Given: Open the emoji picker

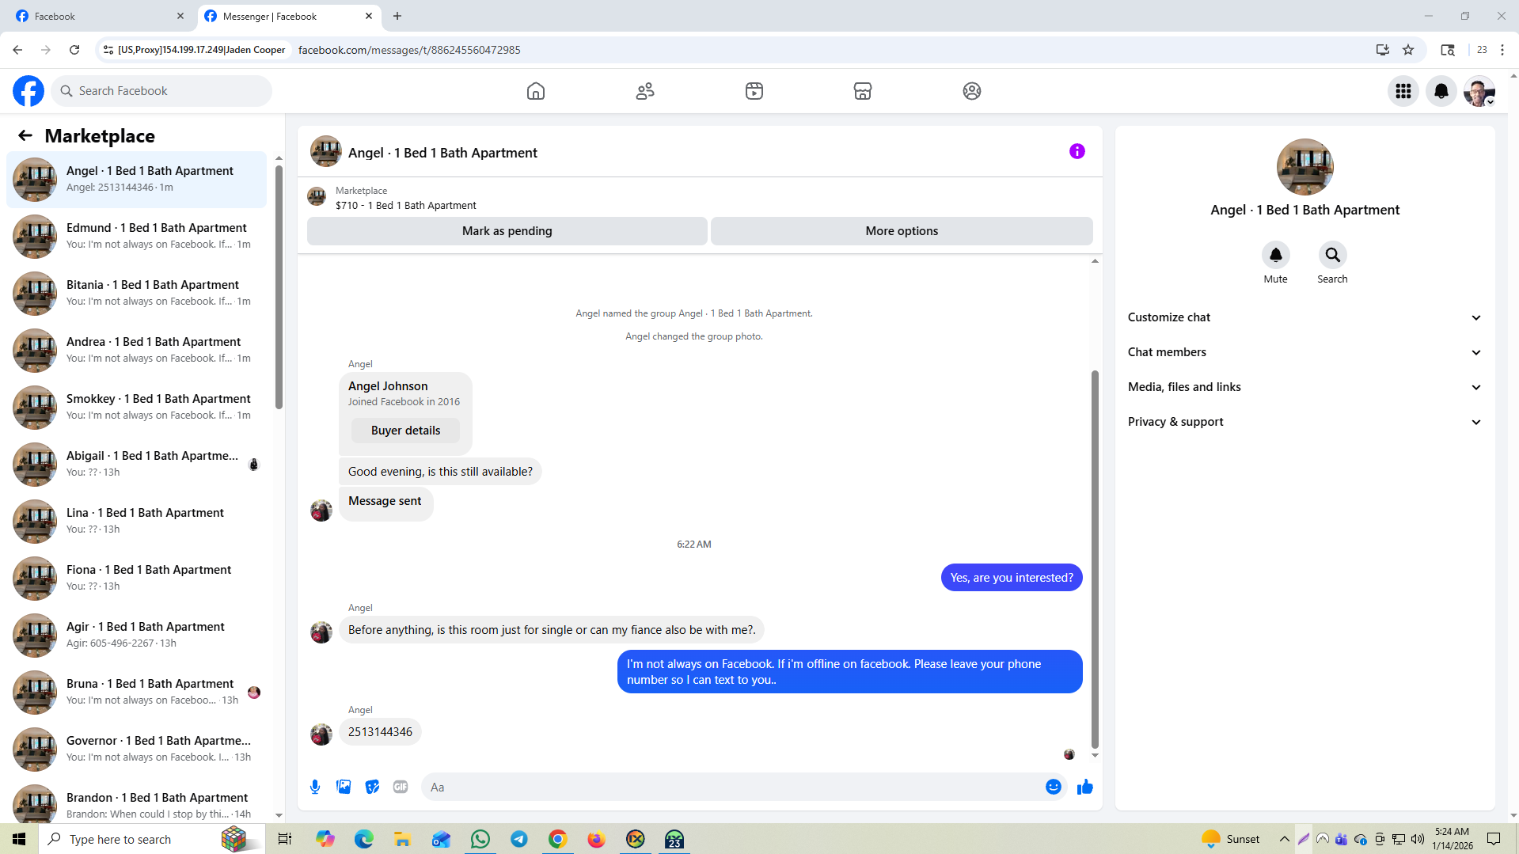Looking at the screenshot, I should [1054, 787].
